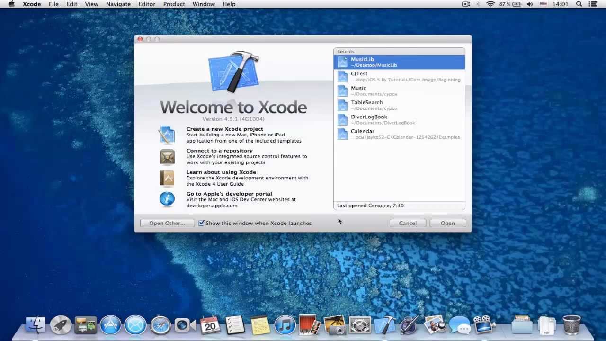Click the volume icon in menu bar
Screen dimensions: 606x341
(x=530, y=4)
